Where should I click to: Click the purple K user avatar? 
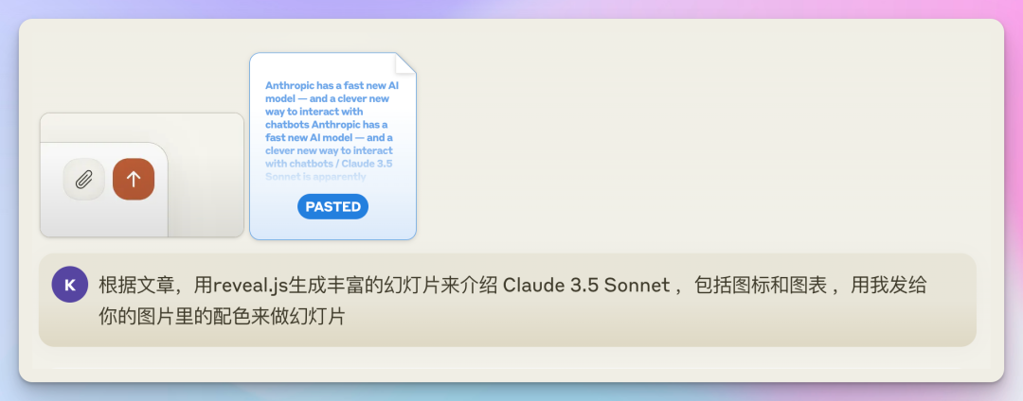pyautogui.click(x=69, y=285)
